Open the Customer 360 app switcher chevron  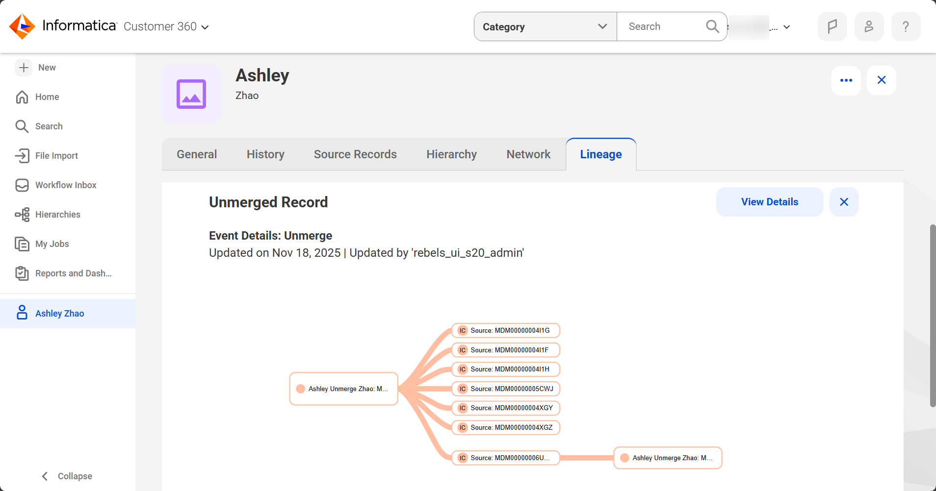(x=205, y=27)
